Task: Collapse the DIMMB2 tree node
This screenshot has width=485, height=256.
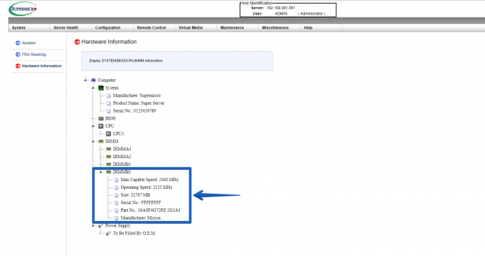Action: coord(101,172)
